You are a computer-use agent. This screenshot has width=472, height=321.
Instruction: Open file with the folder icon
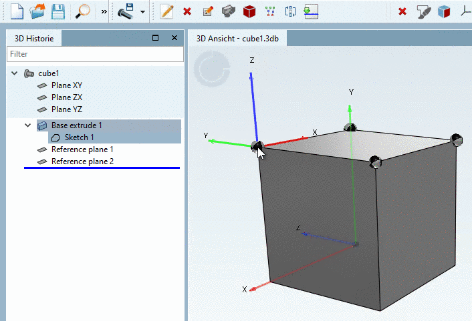tap(37, 11)
